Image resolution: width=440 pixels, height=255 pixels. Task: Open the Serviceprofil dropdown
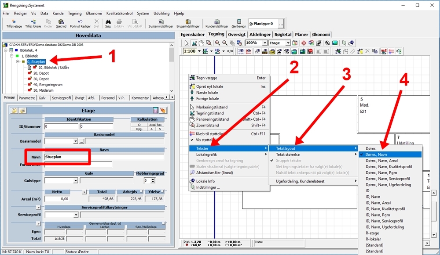pyautogui.click(x=76, y=215)
